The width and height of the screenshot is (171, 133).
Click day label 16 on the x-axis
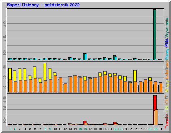[85, 129]
